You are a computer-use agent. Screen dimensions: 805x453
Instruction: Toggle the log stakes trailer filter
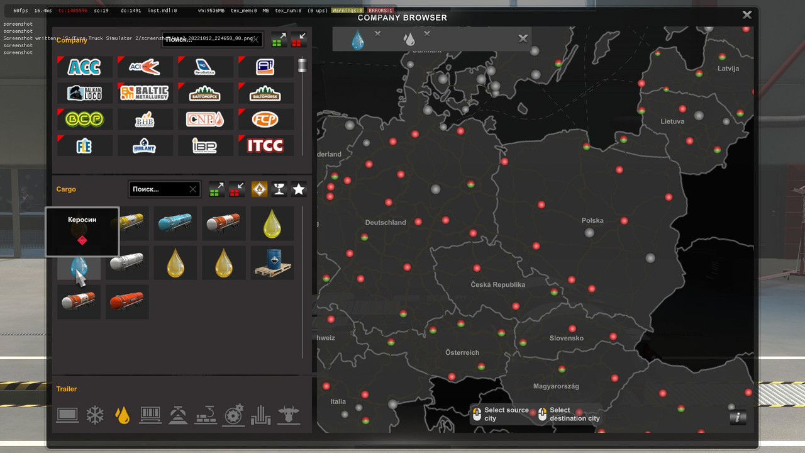click(x=261, y=415)
